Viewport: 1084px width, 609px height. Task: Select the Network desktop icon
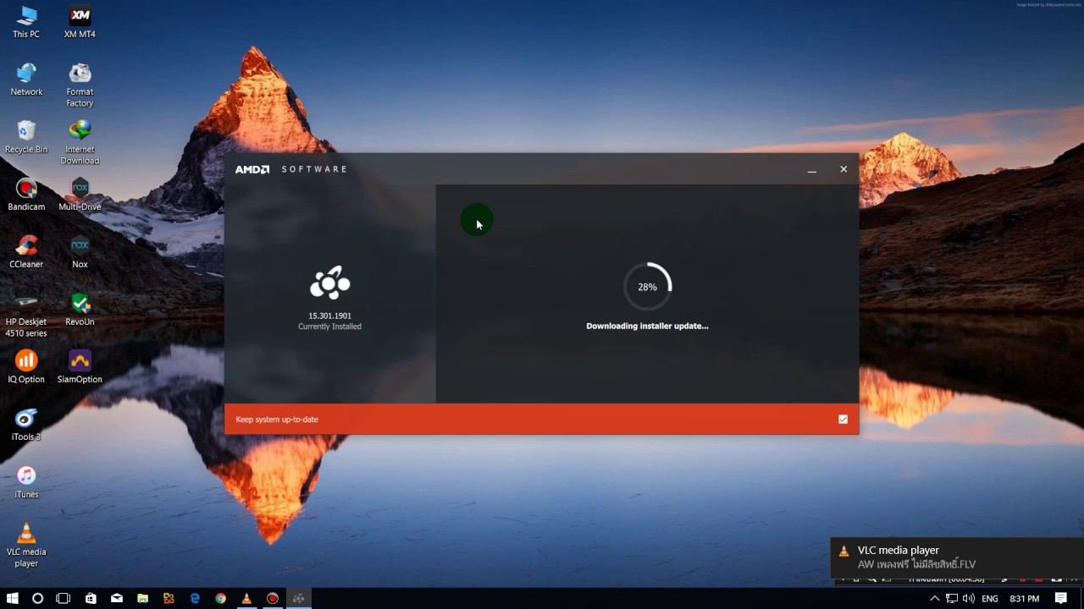tap(26, 80)
